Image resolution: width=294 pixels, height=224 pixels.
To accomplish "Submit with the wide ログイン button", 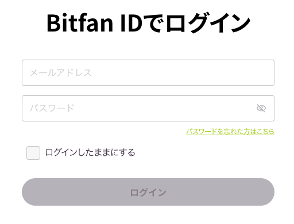I will (148, 192).
